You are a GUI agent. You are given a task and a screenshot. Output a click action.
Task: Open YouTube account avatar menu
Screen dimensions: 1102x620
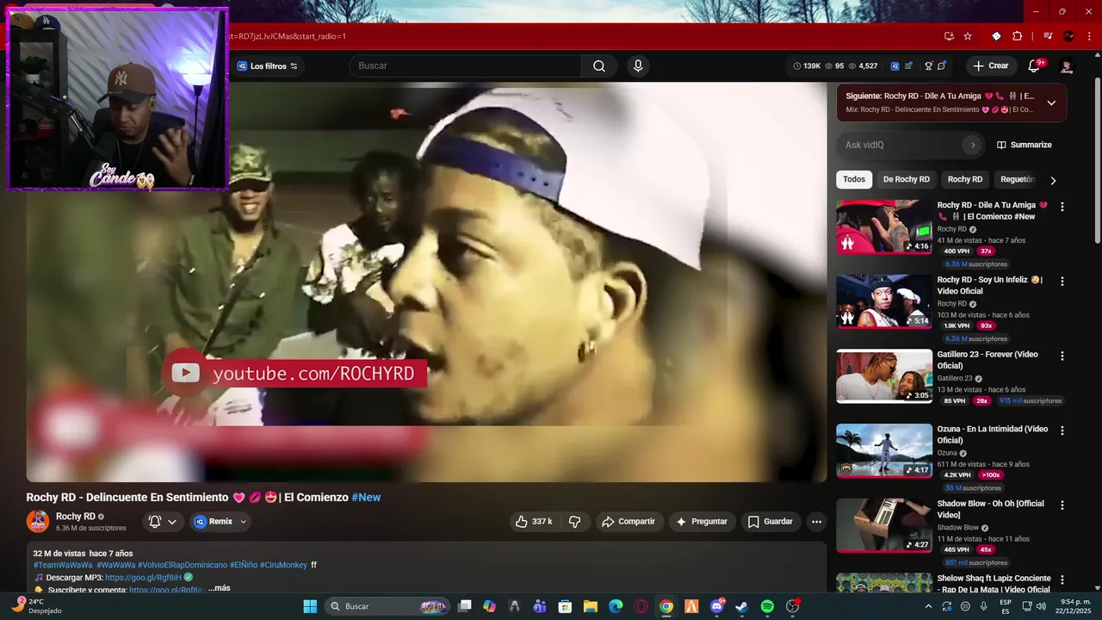1067,66
